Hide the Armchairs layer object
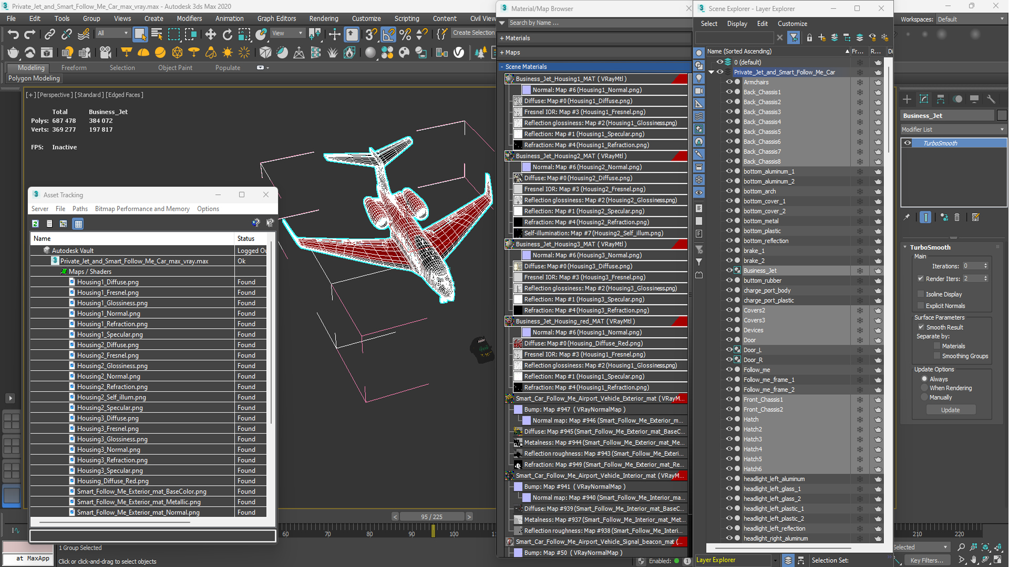 729,82
